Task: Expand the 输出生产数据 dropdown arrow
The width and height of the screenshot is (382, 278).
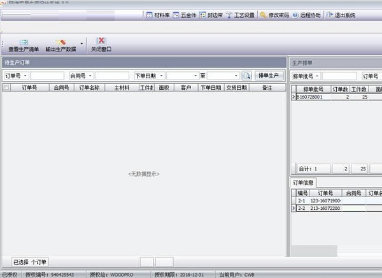Action: (81, 43)
